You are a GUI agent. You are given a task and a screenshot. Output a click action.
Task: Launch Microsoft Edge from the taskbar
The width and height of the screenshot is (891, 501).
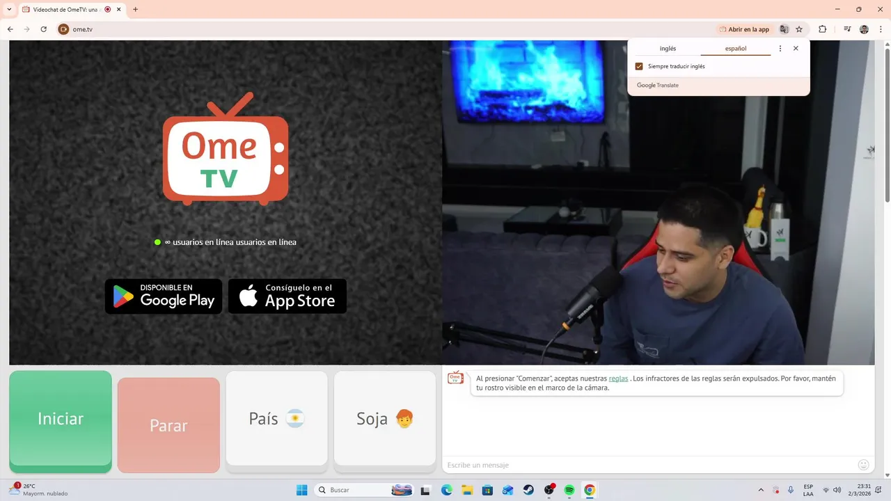tap(446, 490)
